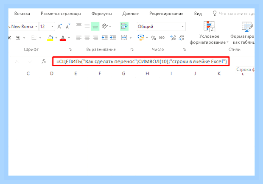
Task: Click the Increase Decimal icon
Action: coord(173,38)
